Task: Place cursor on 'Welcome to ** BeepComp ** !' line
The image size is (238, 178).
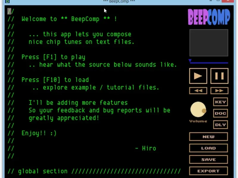Action: click(x=69, y=19)
